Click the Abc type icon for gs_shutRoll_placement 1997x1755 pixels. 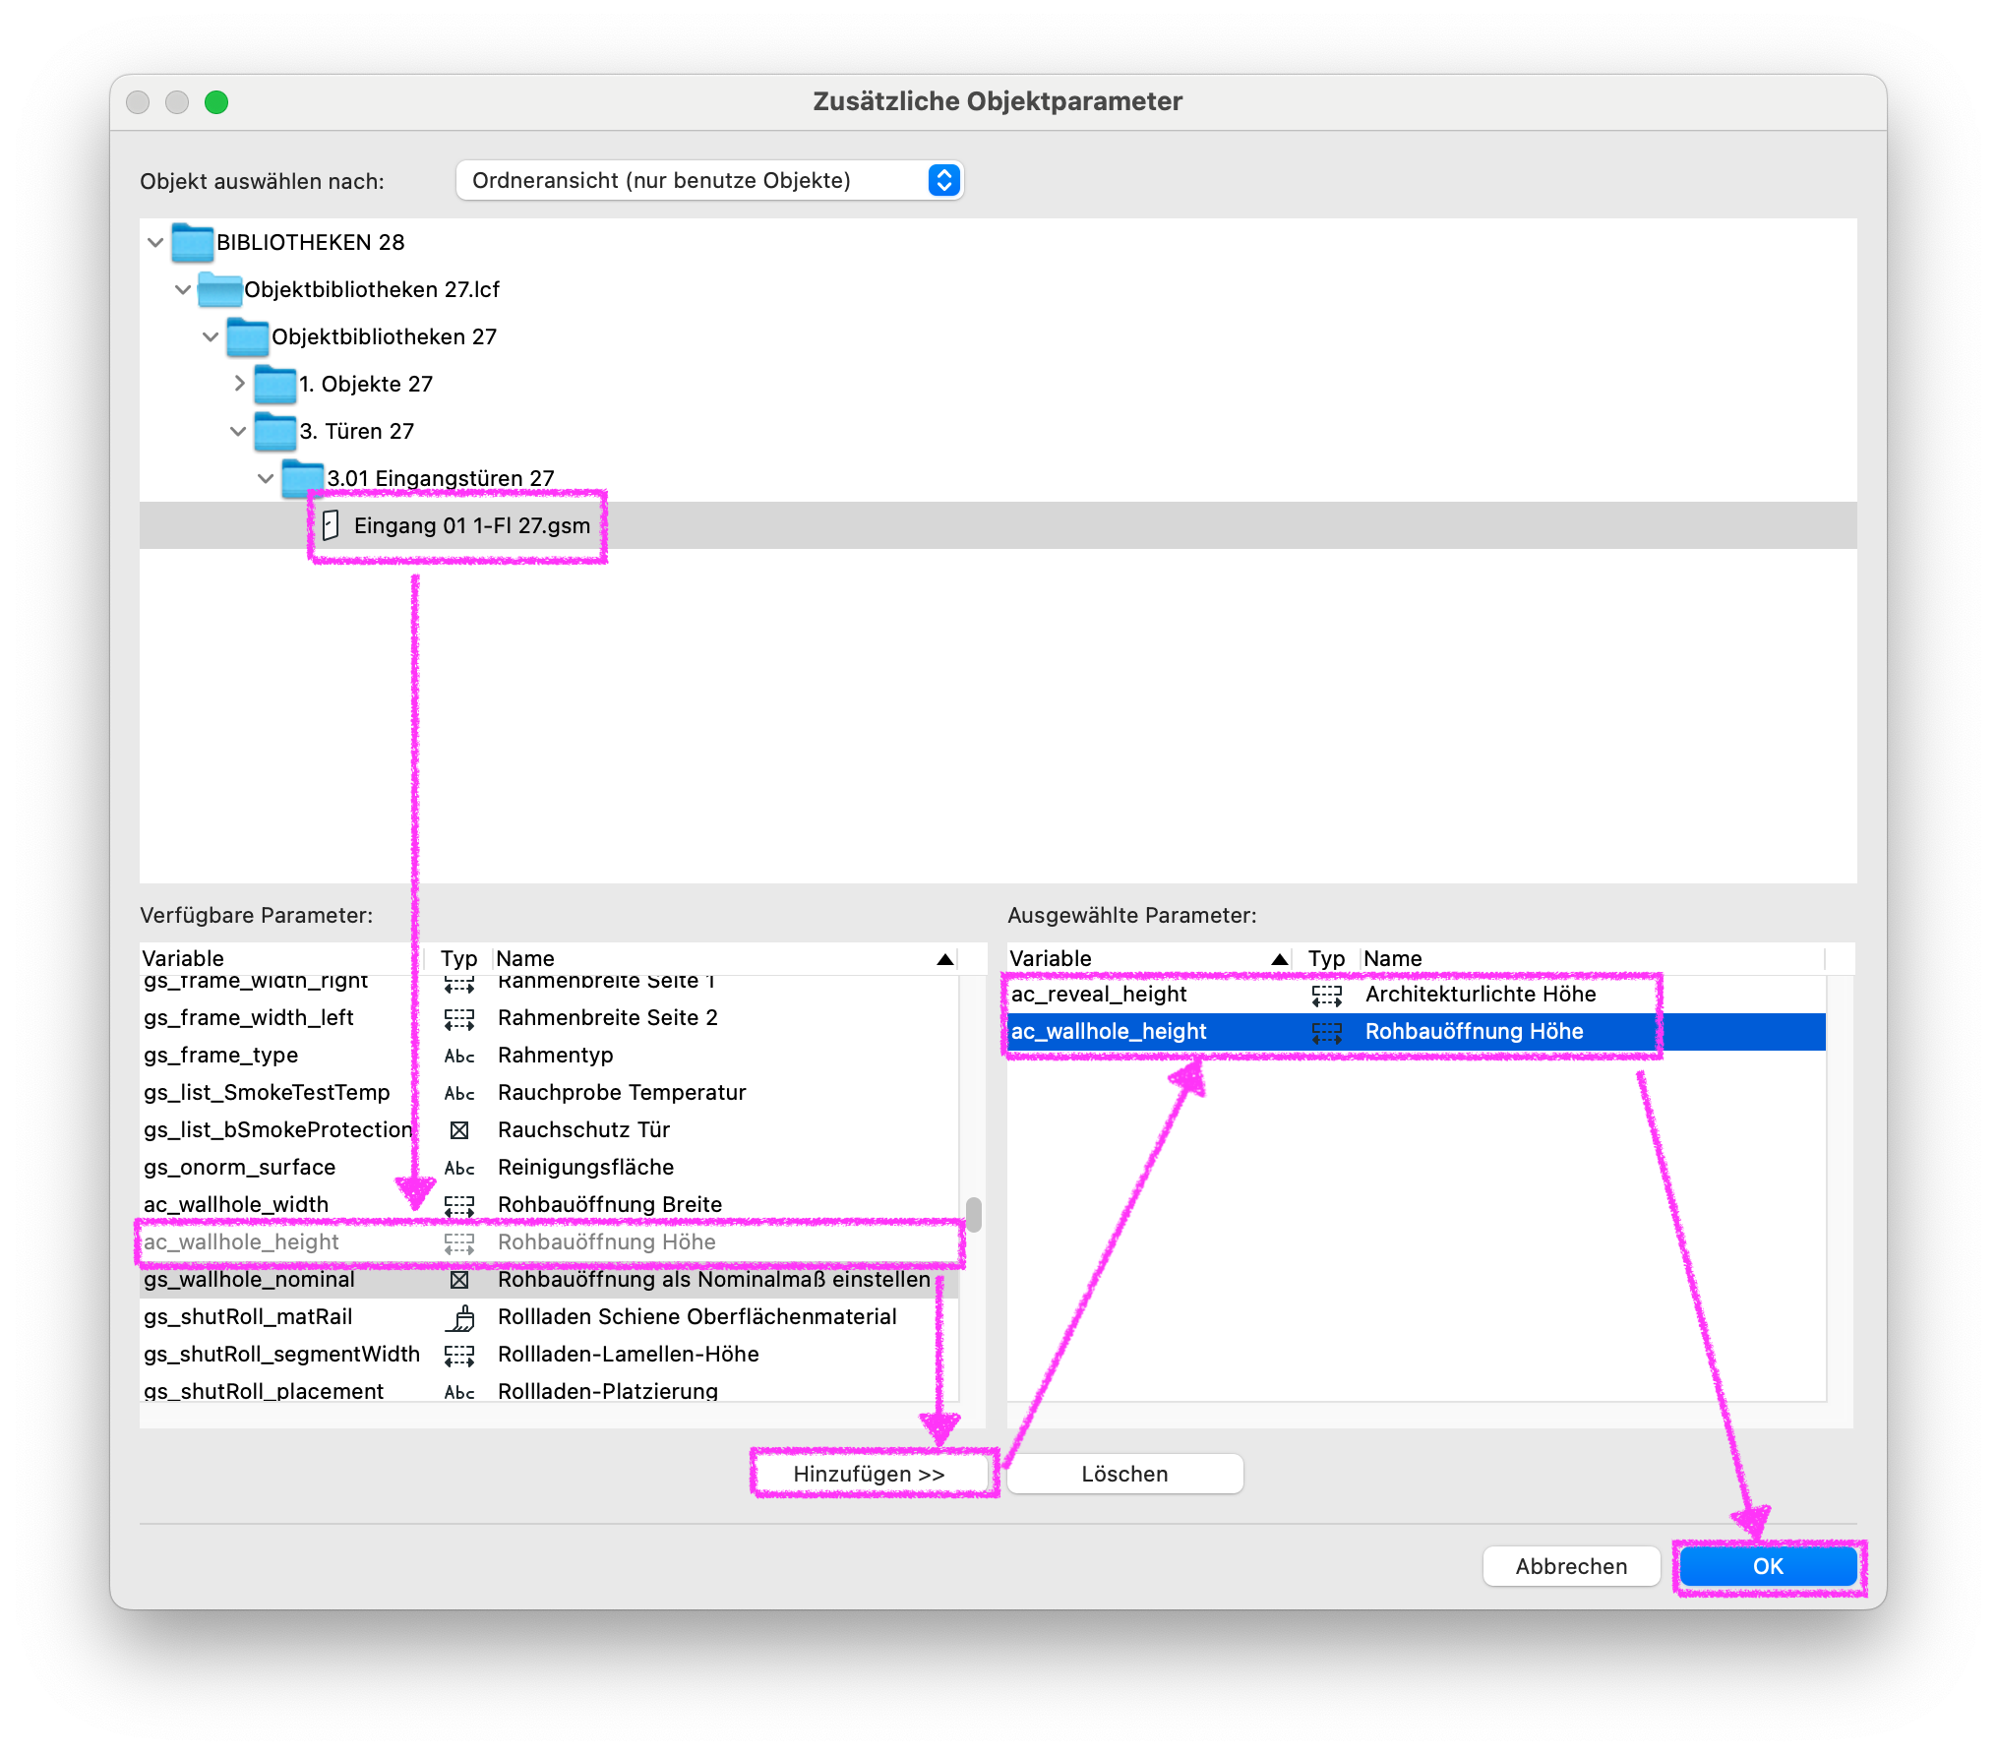click(459, 1392)
